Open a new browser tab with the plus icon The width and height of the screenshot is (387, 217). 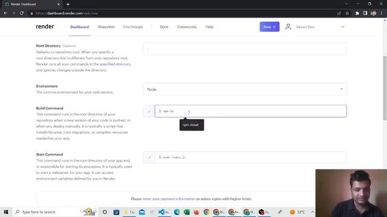pyautogui.click(x=68, y=4)
